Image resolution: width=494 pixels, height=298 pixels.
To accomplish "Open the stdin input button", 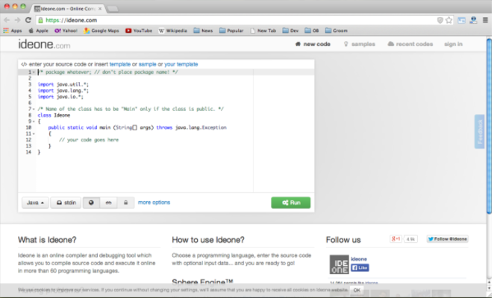I will (x=66, y=203).
